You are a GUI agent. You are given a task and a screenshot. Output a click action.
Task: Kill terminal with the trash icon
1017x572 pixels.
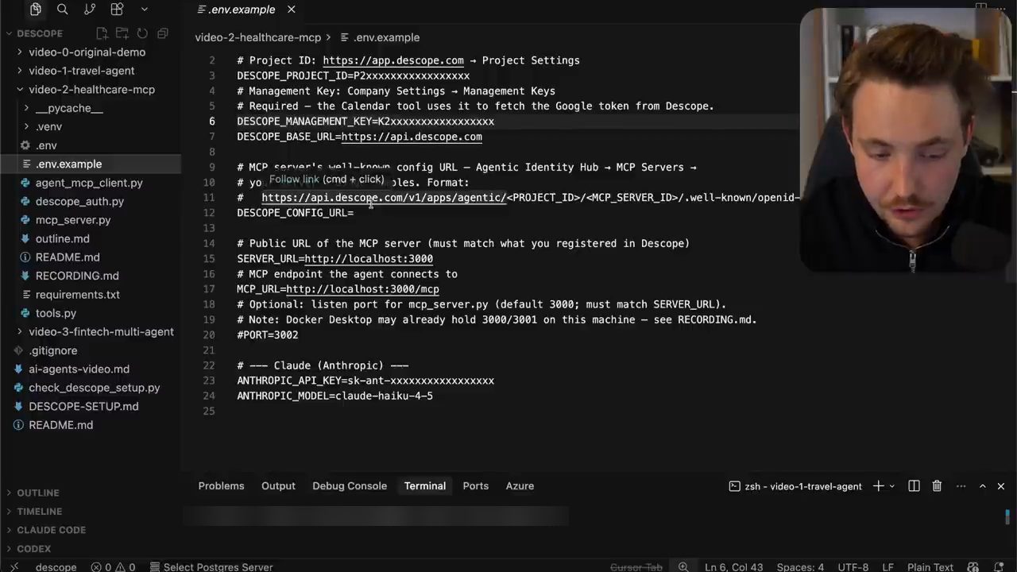point(937,486)
